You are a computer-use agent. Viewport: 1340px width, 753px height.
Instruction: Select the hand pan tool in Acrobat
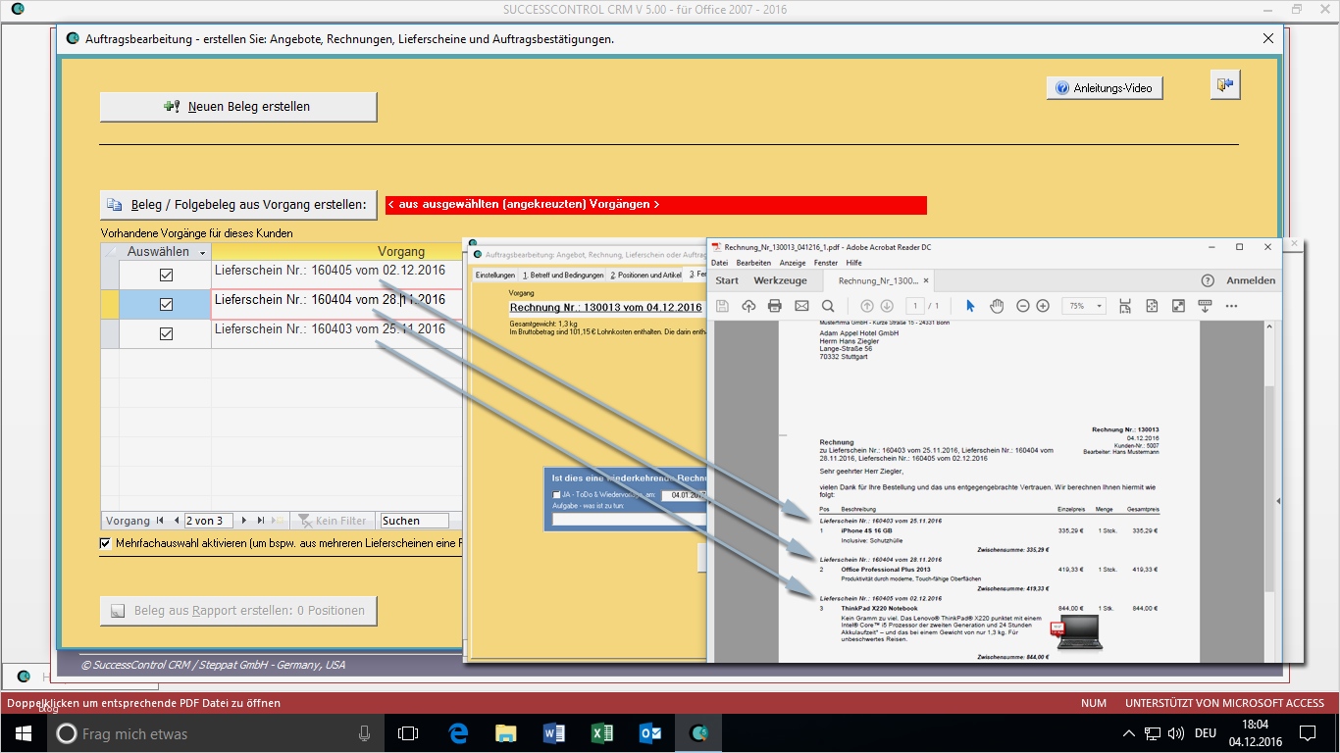point(997,306)
